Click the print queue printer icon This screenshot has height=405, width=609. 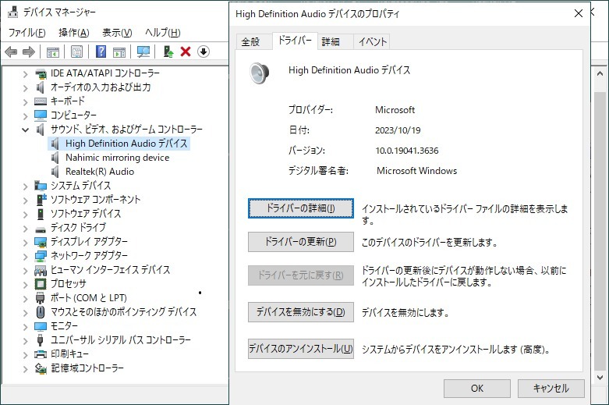41,354
